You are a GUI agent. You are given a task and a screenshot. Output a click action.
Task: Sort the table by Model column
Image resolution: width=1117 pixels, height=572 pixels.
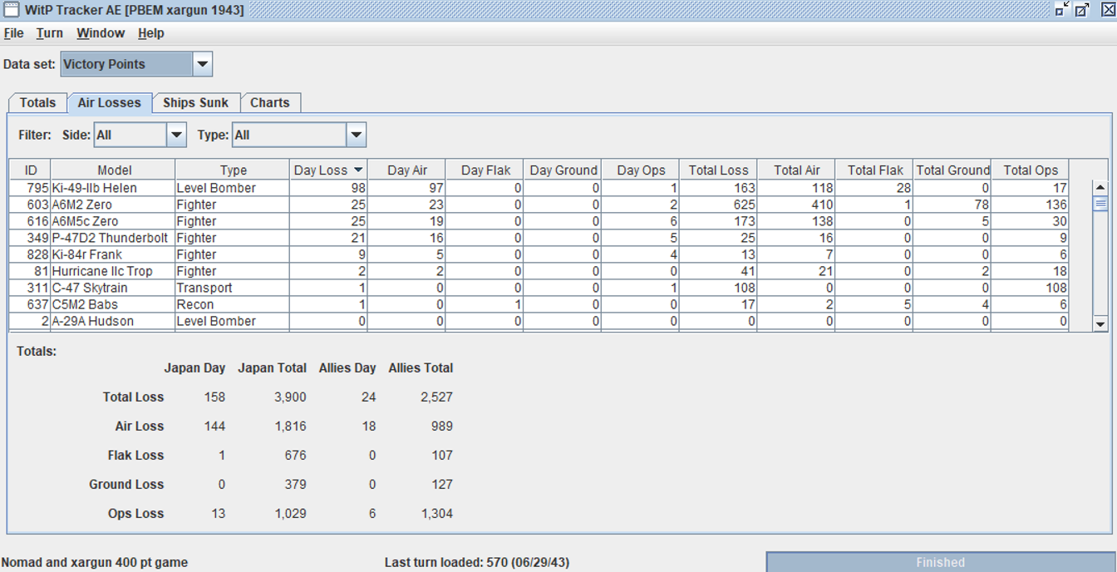[x=114, y=170]
